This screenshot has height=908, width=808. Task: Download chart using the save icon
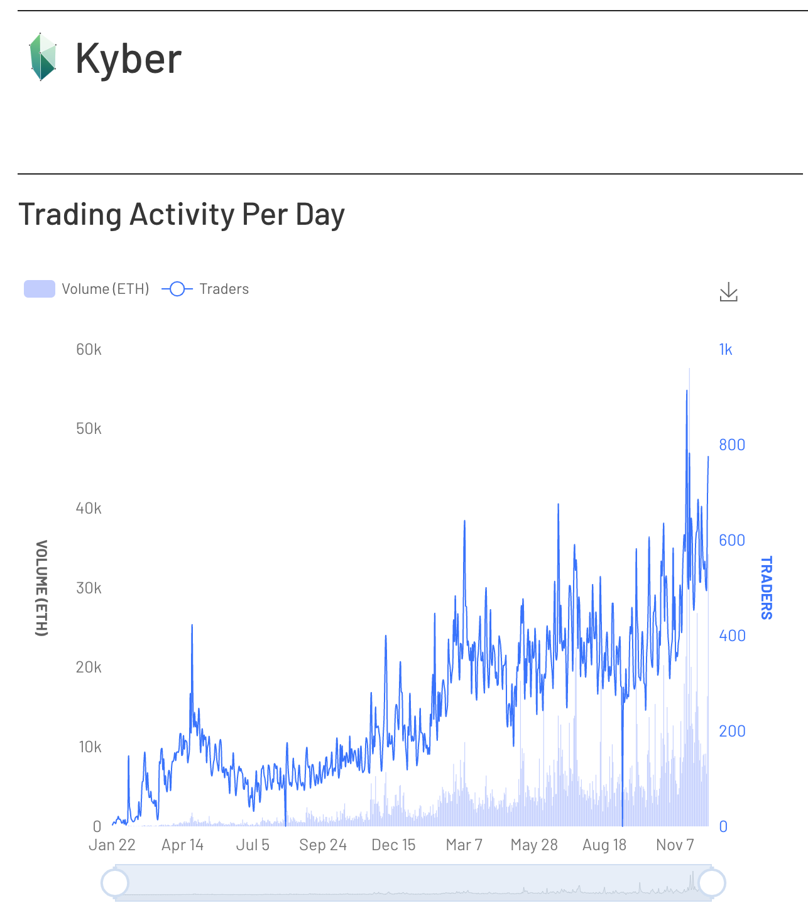pyautogui.click(x=728, y=292)
